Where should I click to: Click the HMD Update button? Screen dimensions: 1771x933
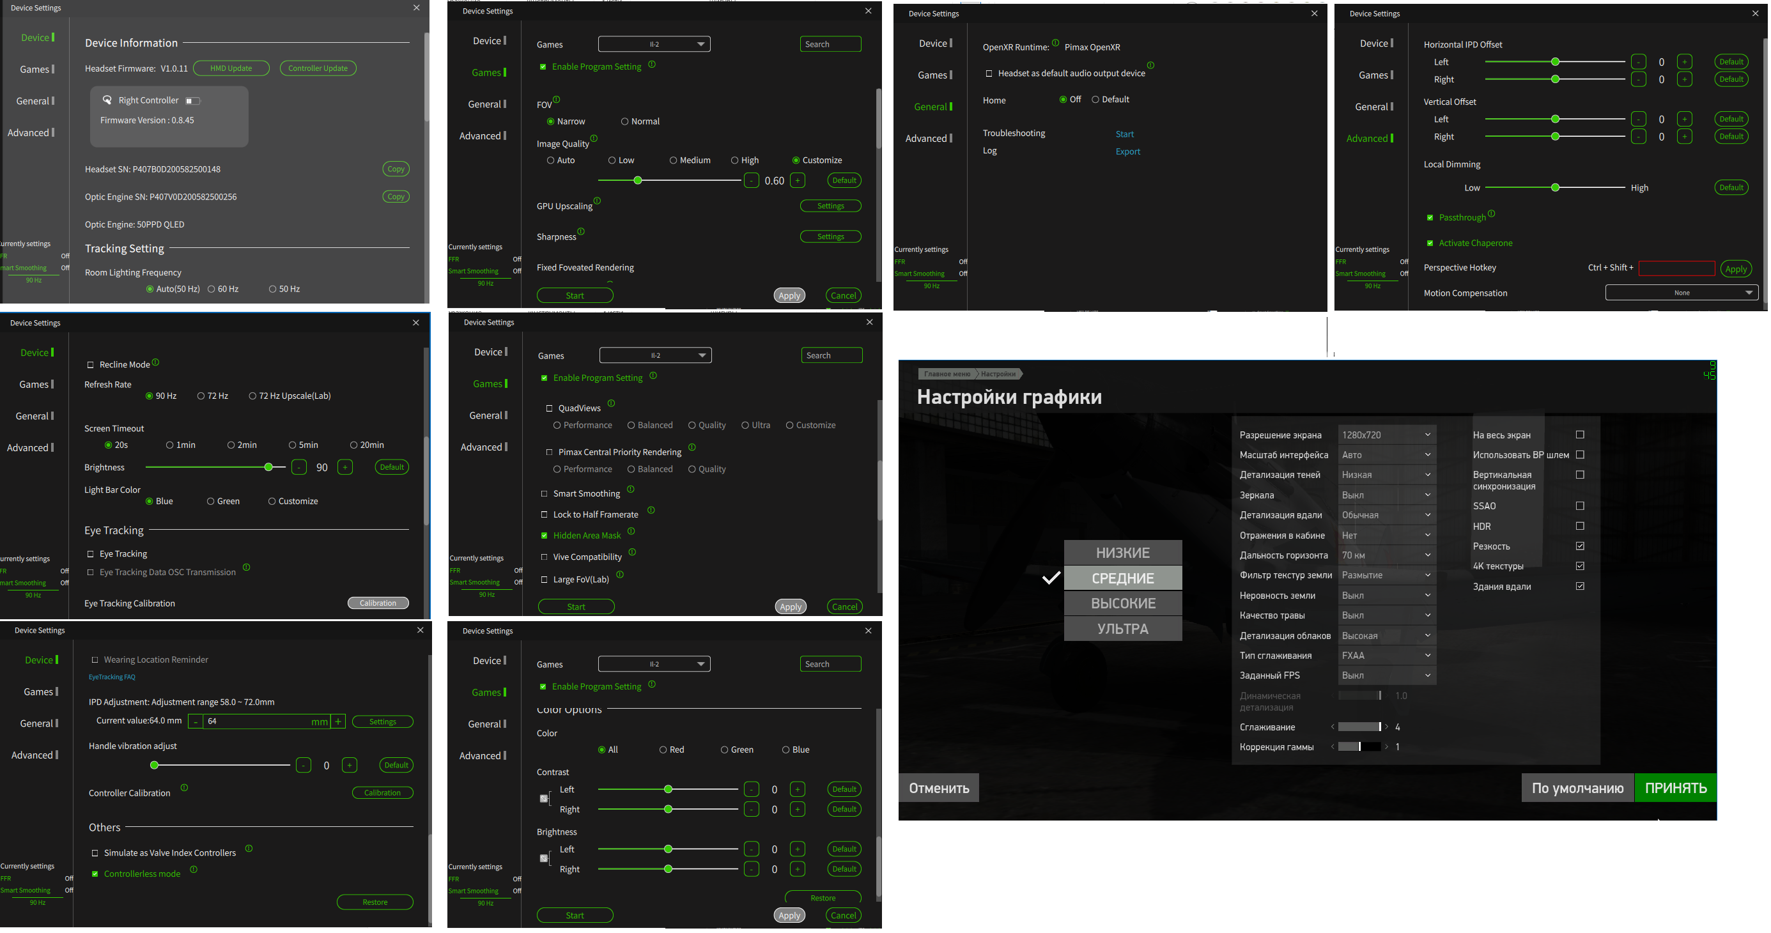(x=231, y=68)
